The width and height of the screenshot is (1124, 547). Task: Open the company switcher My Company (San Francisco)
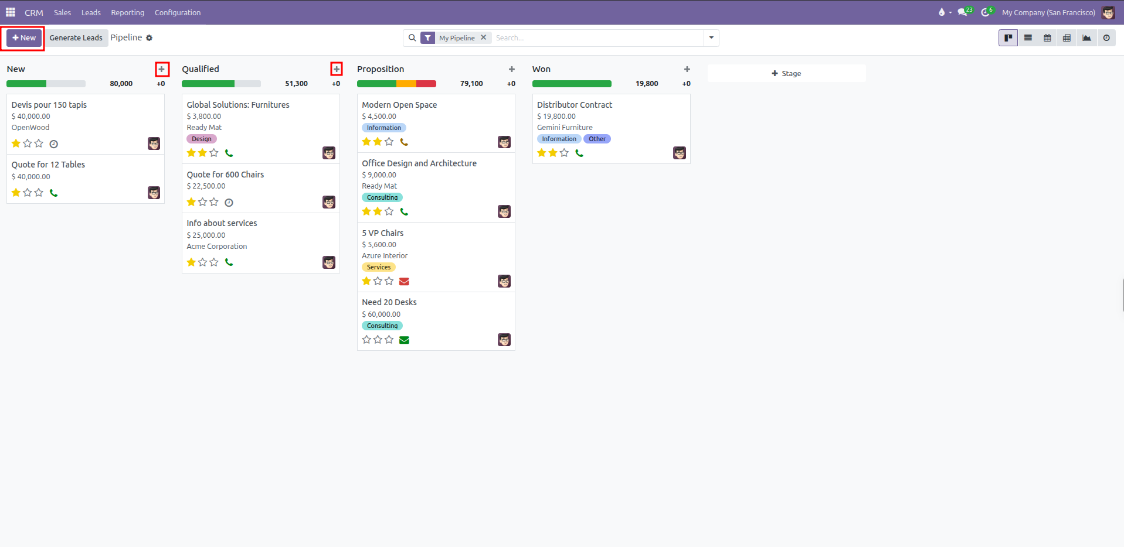[1048, 12]
